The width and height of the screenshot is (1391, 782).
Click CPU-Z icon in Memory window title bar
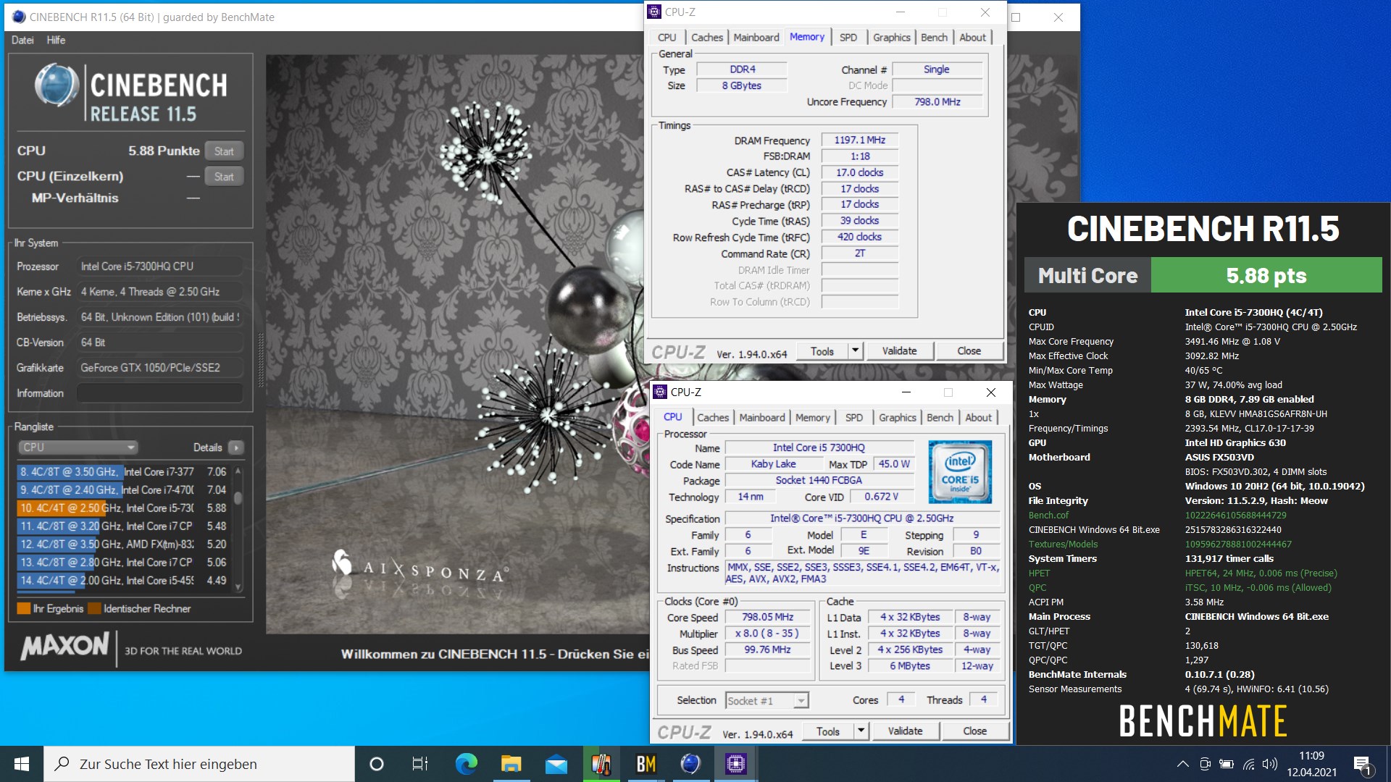coord(654,12)
